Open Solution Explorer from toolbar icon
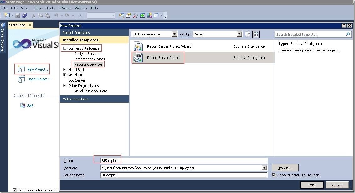The image size is (355, 193). click(x=121, y=15)
